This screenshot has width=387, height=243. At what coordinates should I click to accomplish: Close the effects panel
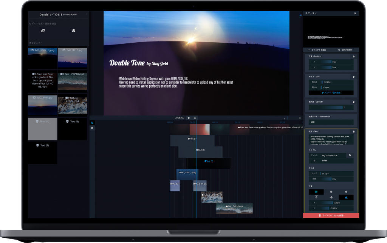click(355, 13)
